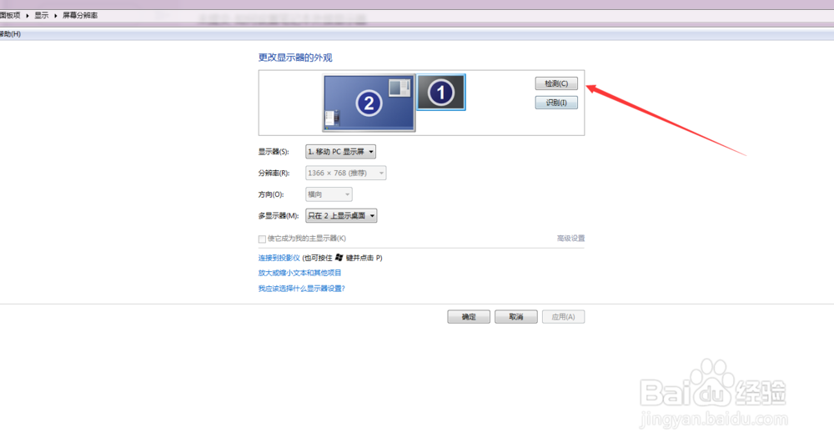Click the 识别(I) identify button
The height and width of the screenshot is (448, 834).
click(x=556, y=103)
